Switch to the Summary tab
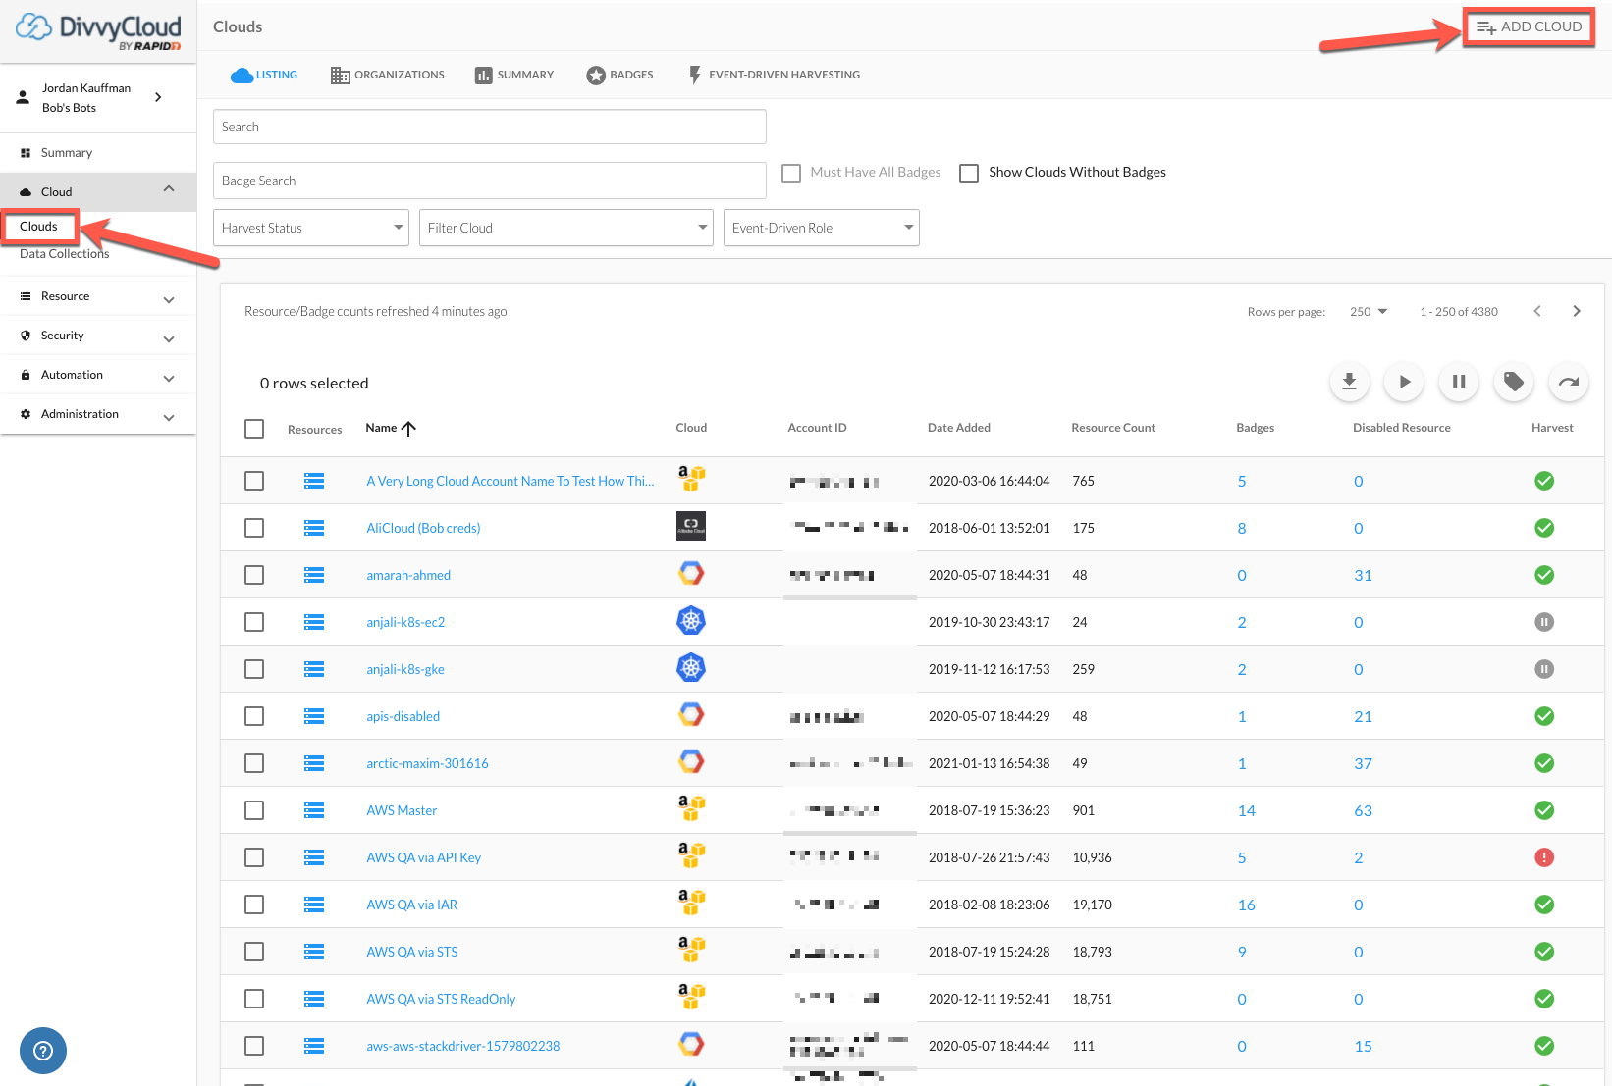 click(514, 75)
